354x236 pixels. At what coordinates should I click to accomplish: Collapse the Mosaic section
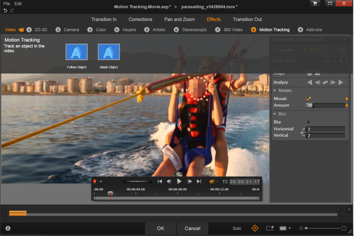point(275,91)
